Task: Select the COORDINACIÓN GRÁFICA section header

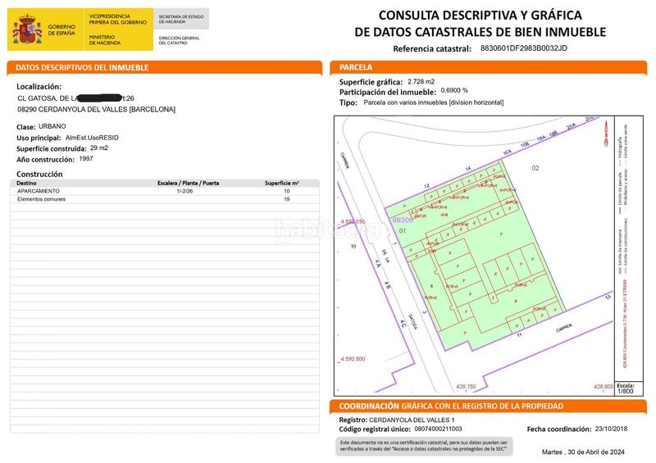Action: click(x=451, y=406)
